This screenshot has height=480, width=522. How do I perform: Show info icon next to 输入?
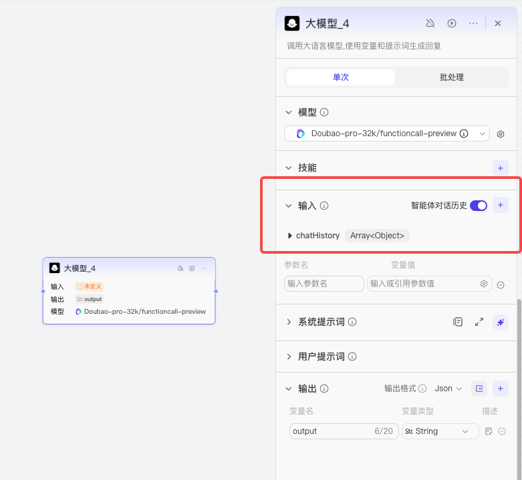point(324,206)
